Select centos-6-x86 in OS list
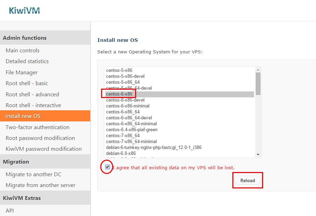This screenshot has width=316, height=216. point(180,94)
